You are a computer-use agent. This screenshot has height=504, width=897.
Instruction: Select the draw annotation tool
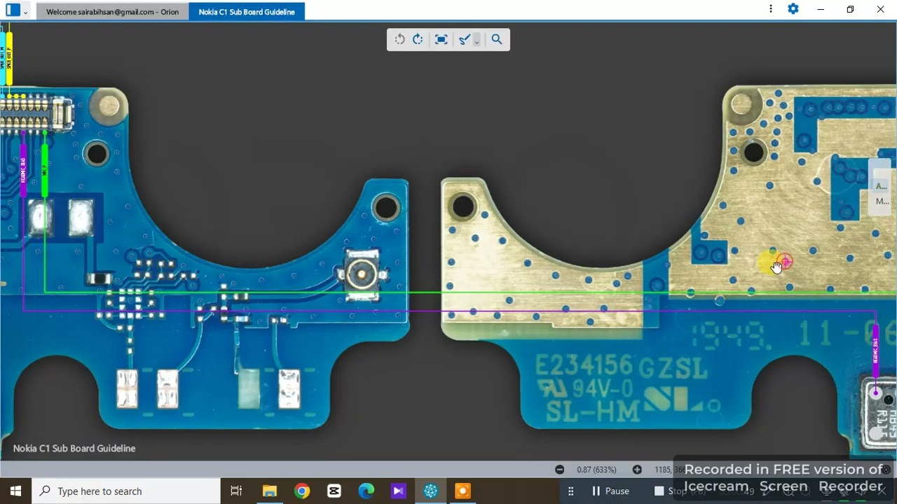coord(464,39)
